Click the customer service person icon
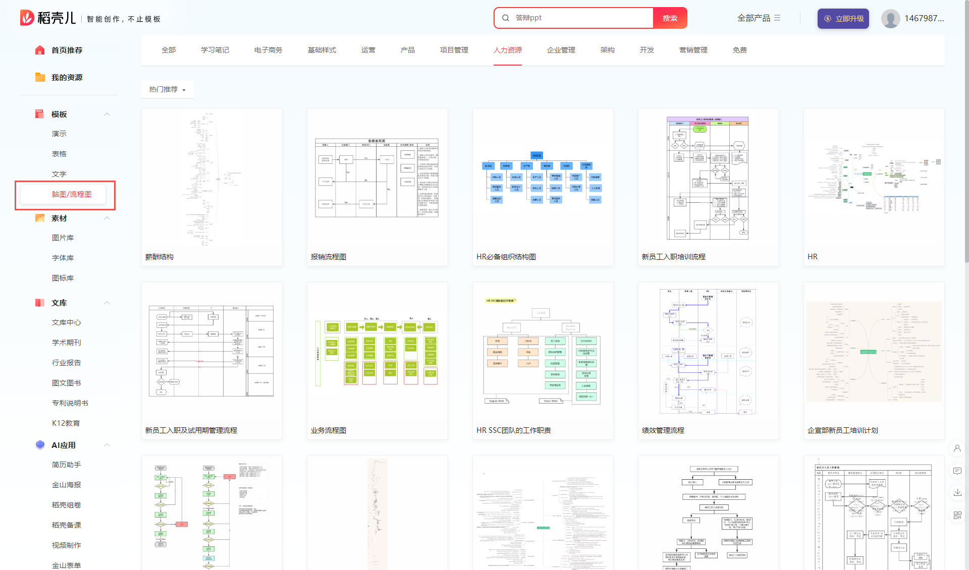This screenshot has width=969, height=570. [x=957, y=448]
